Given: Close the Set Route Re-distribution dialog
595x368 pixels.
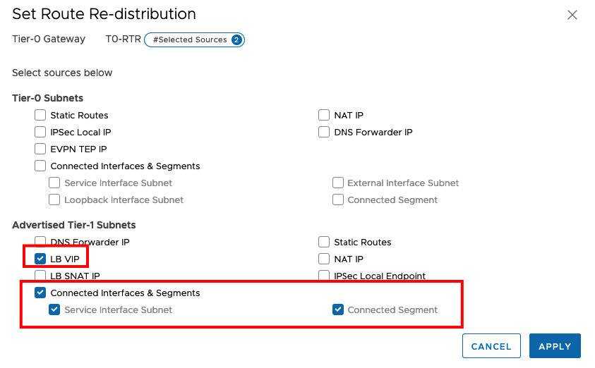Looking at the screenshot, I should click(x=572, y=15).
